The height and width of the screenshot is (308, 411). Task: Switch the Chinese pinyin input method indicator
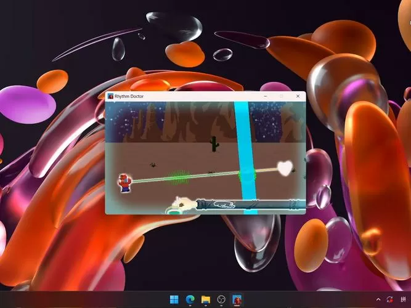(404, 299)
